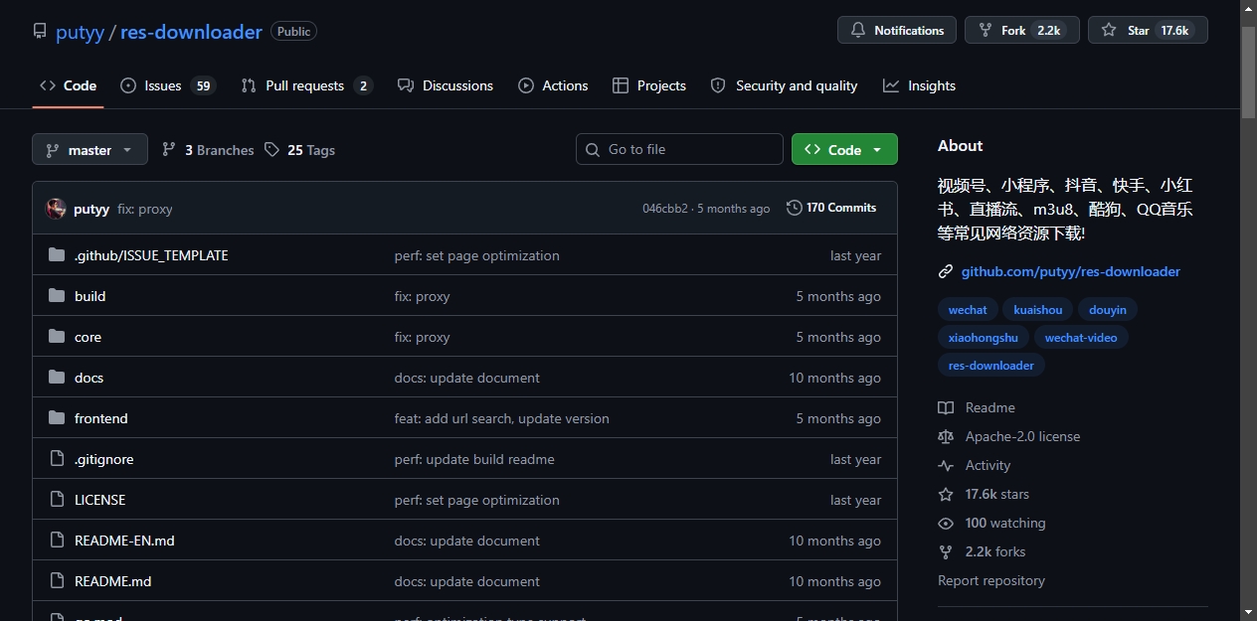Click the Report repository link
The width and height of the screenshot is (1257, 621).
click(991, 580)
